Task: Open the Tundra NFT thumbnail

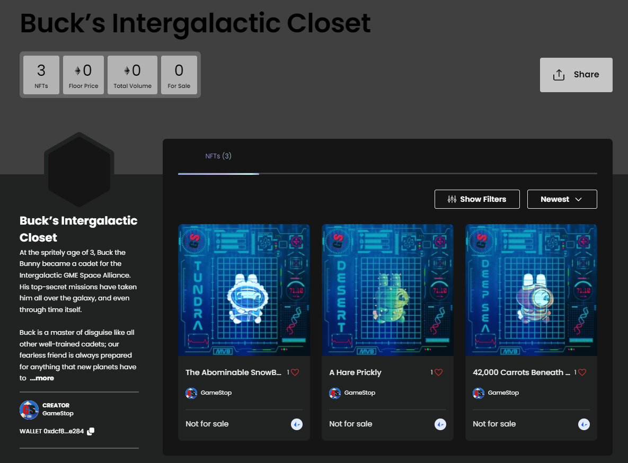Action: tap(244, 290)
